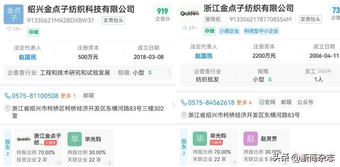Click green 毕 avatar with 70.00% stake
This screenshot has width=340, height=167.
coord(200,139)
